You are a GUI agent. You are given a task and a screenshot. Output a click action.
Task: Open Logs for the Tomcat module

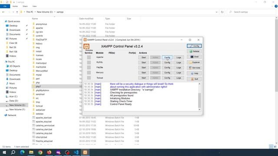[x=179, y=78]
